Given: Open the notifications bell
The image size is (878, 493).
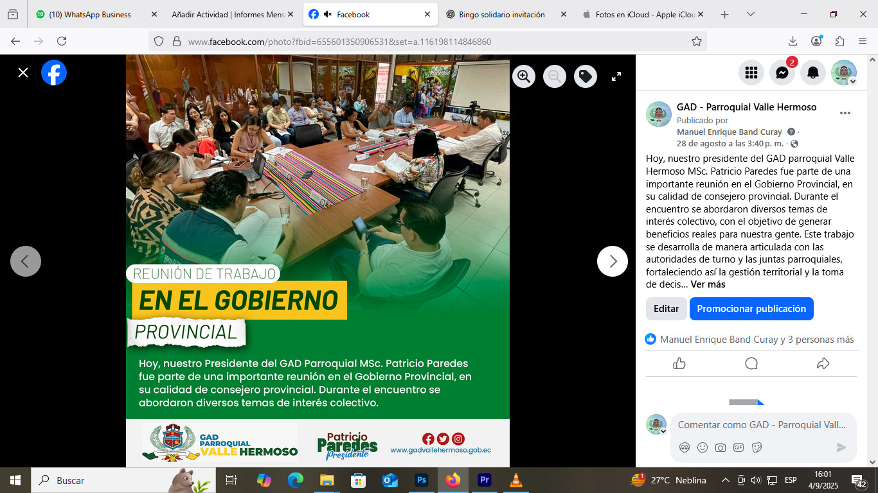Looking at the screenshot, I should pyautogui.click(x=812, y=73).
